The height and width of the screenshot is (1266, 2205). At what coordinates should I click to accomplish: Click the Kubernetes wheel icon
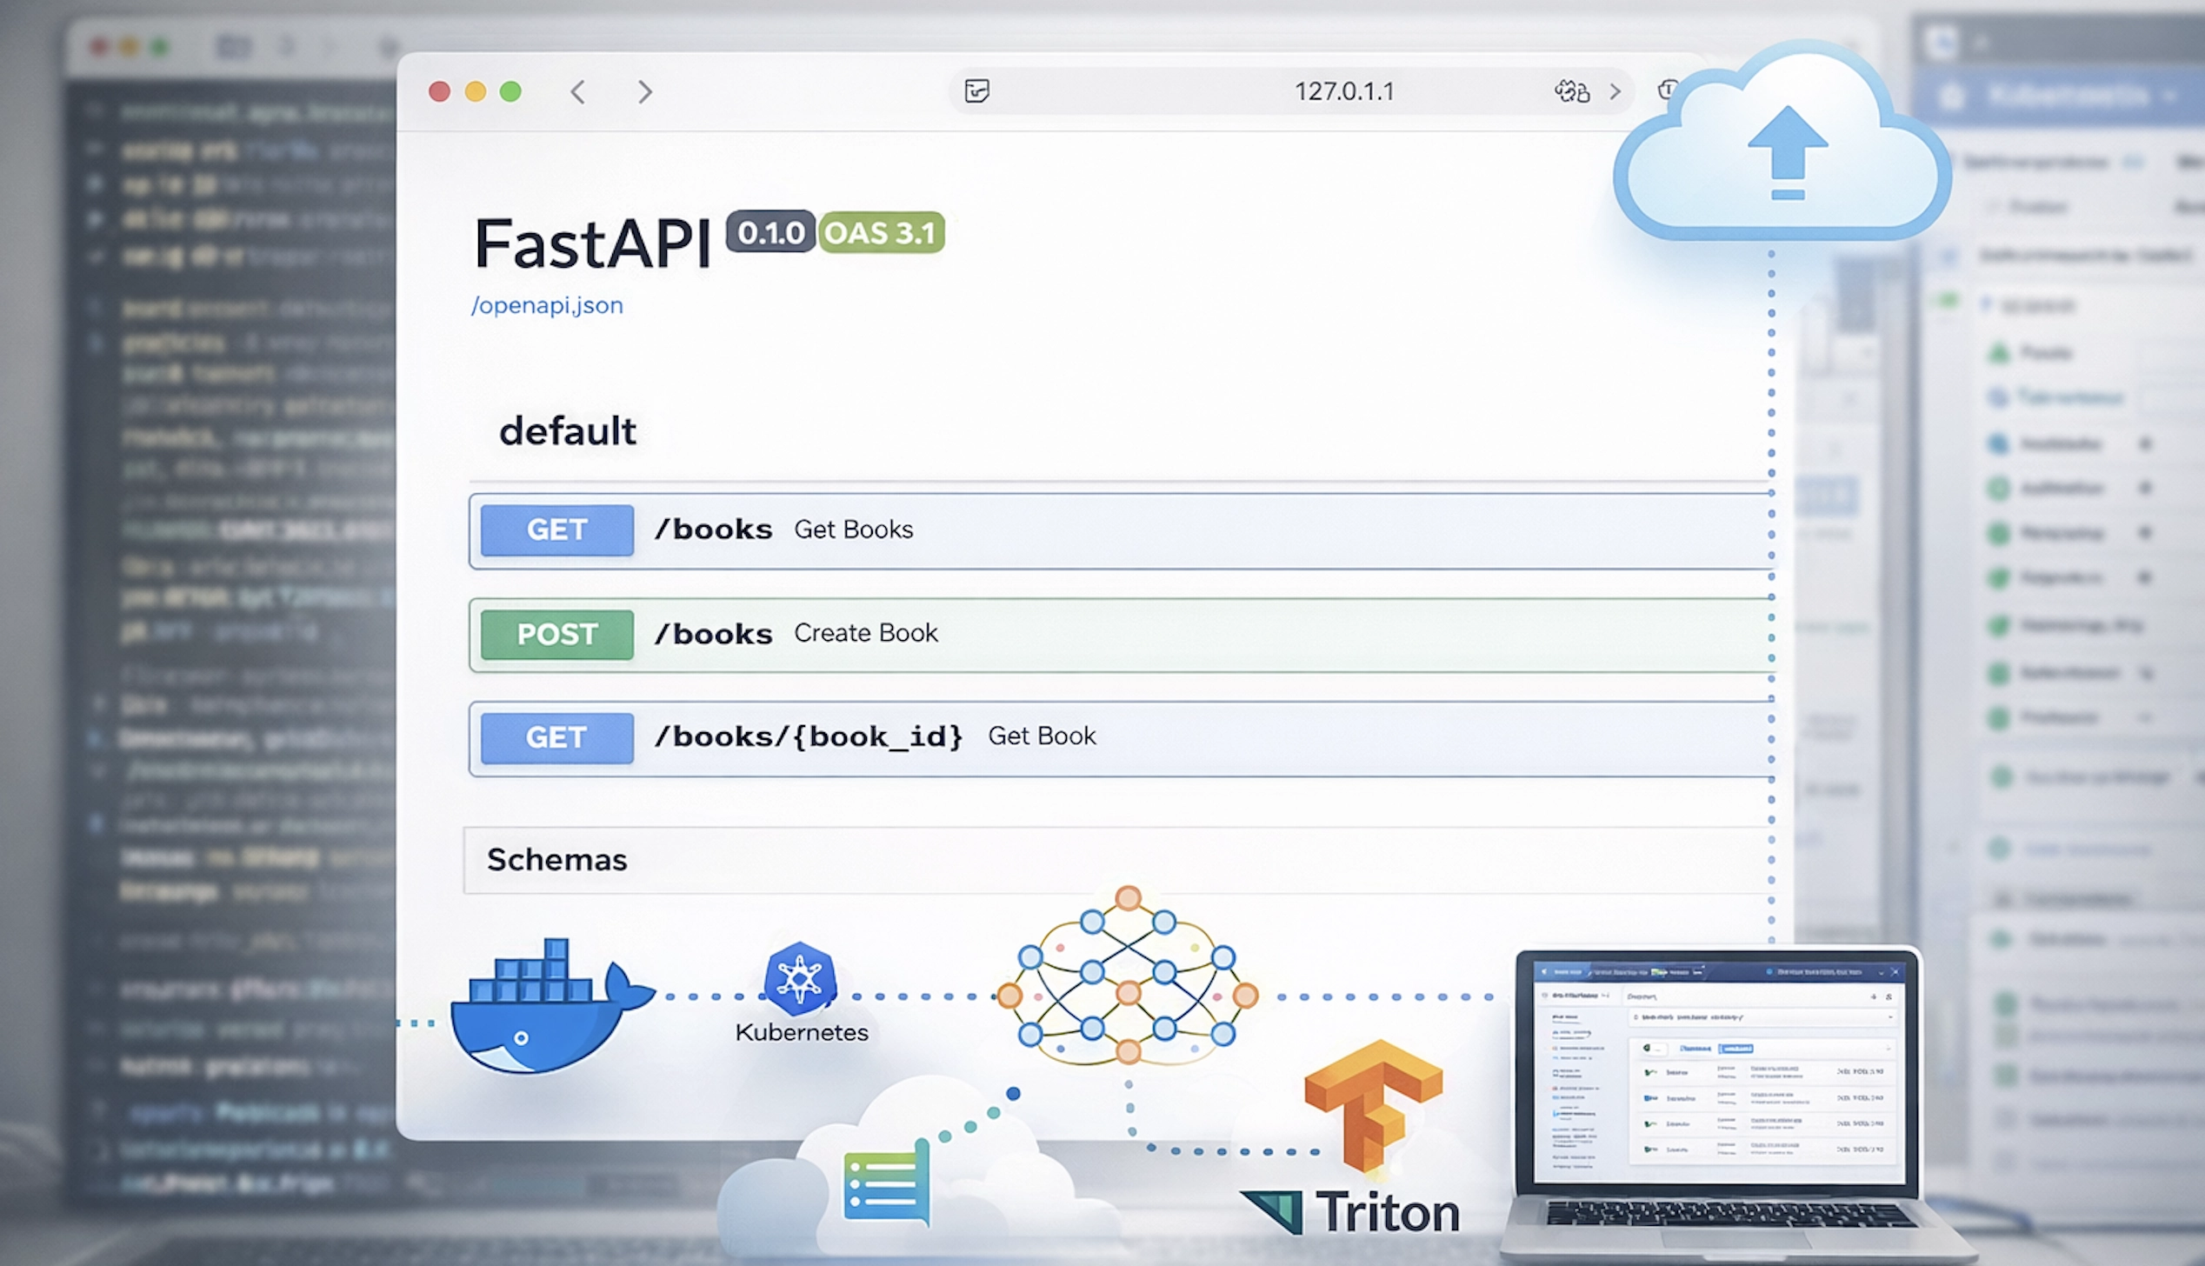pyautogui.click(x=800, y=979)
